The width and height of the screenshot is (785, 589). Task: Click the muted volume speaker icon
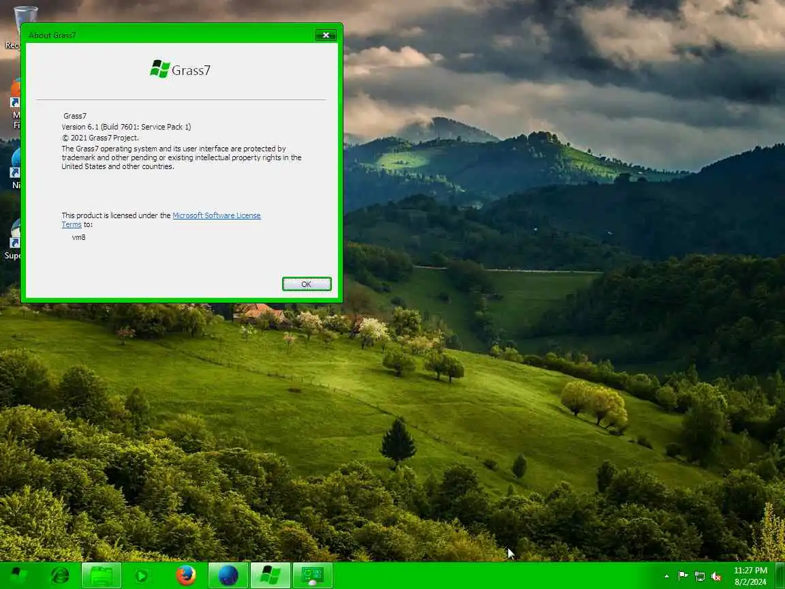tap(716, 577)
